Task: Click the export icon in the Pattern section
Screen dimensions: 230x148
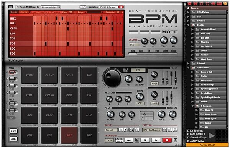Action: 175,130
